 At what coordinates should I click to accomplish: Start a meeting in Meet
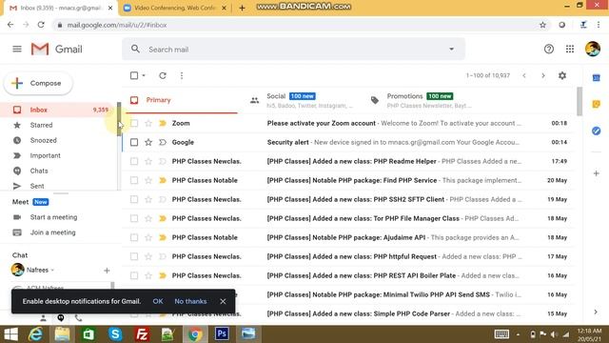coord(53,217)
